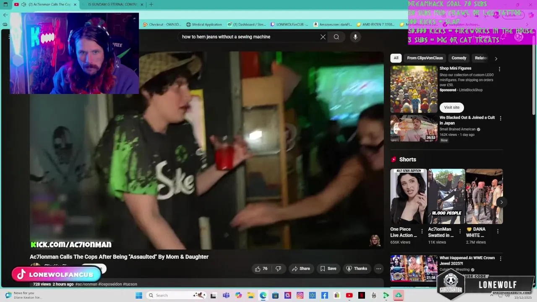Open options menu for Ac7ionMan Swatted short
Screen dimensions: 537x302
point(460,231)
